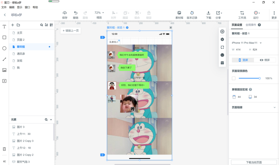Add a new page with plus icon
Viewport: 279px width, 165px height.
(13, 25)
